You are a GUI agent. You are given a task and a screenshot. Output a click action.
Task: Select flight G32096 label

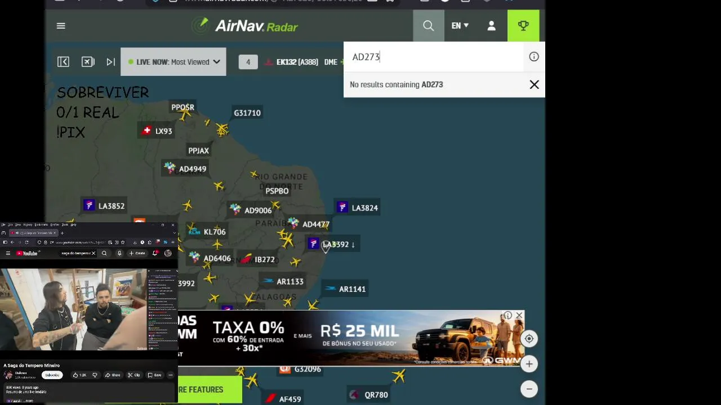(x=301, y=370)
